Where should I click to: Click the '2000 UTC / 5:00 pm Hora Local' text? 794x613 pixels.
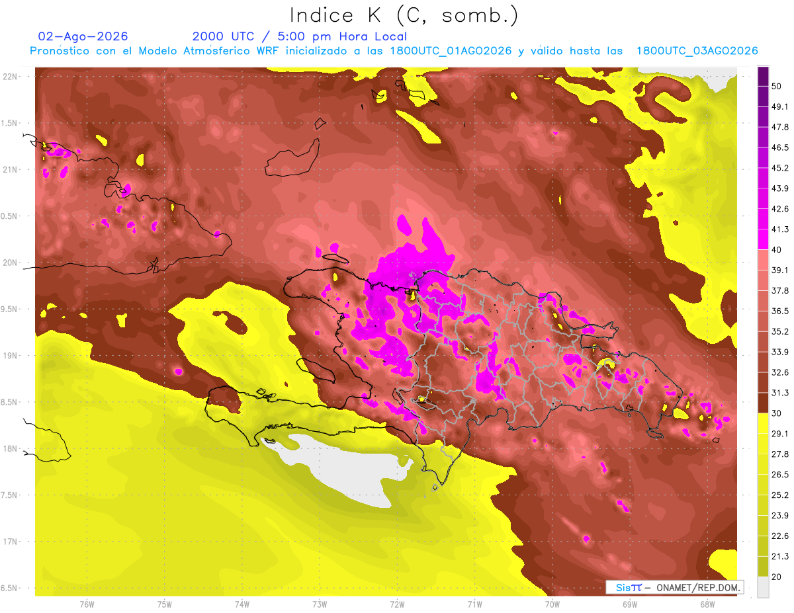point(300,36)
